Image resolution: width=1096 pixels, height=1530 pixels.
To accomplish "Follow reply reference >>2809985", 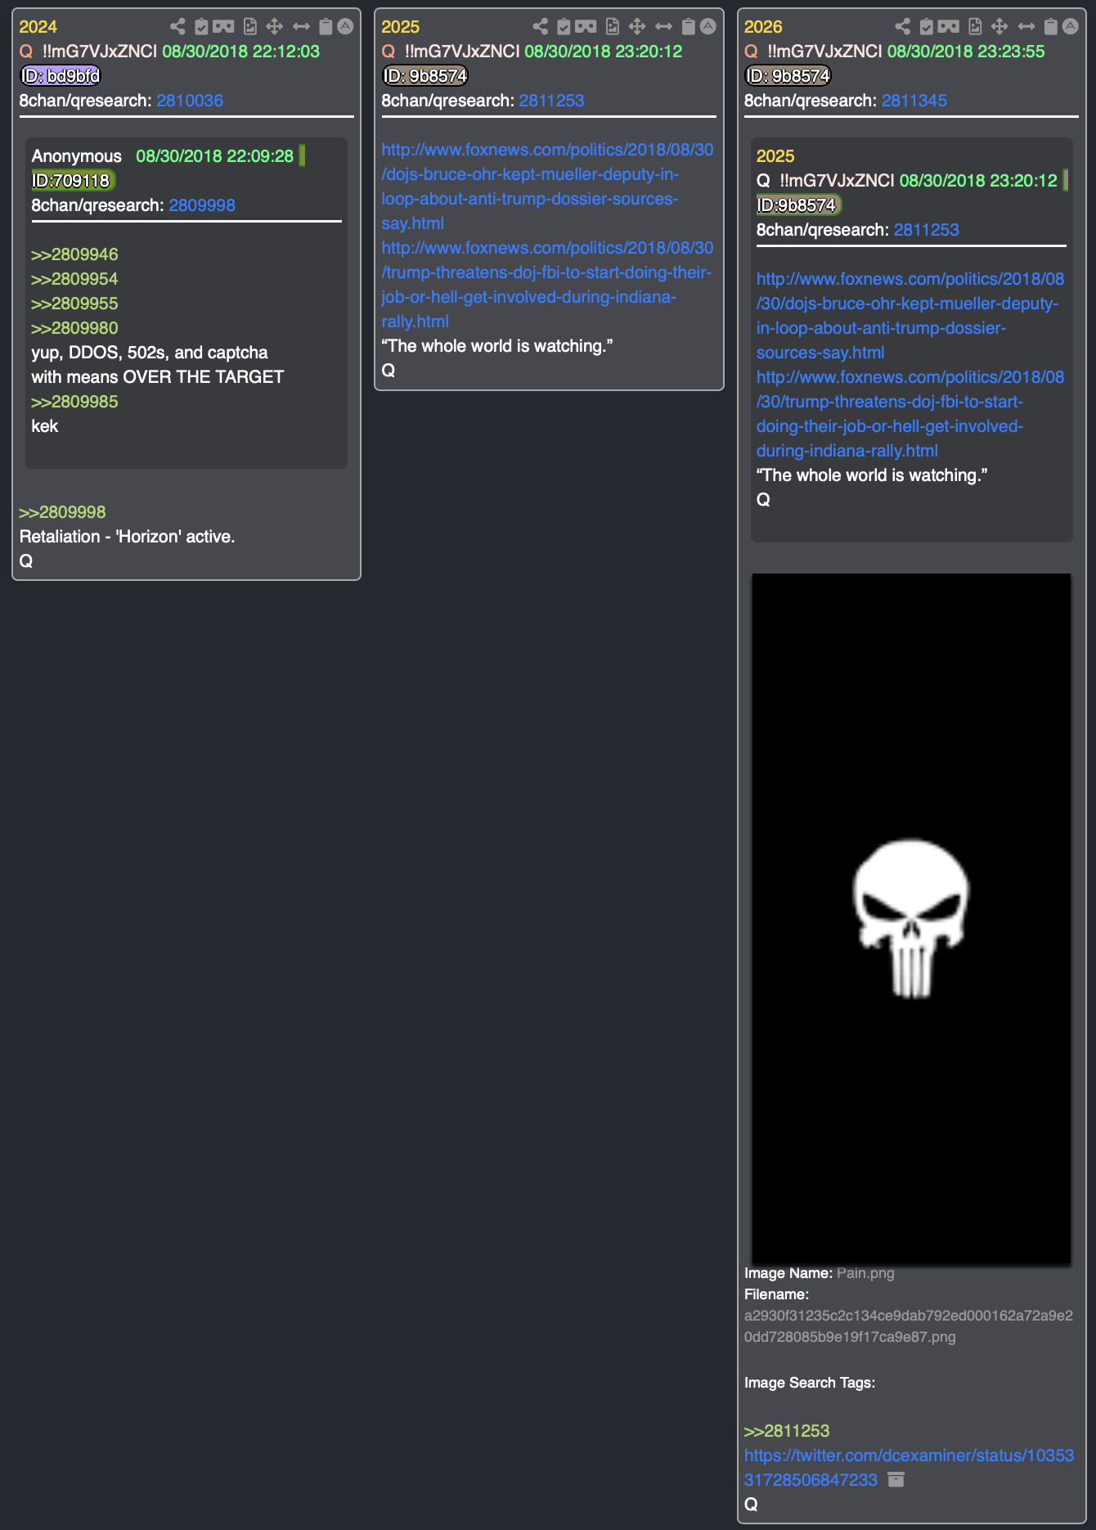I will (x=74, y=402).
